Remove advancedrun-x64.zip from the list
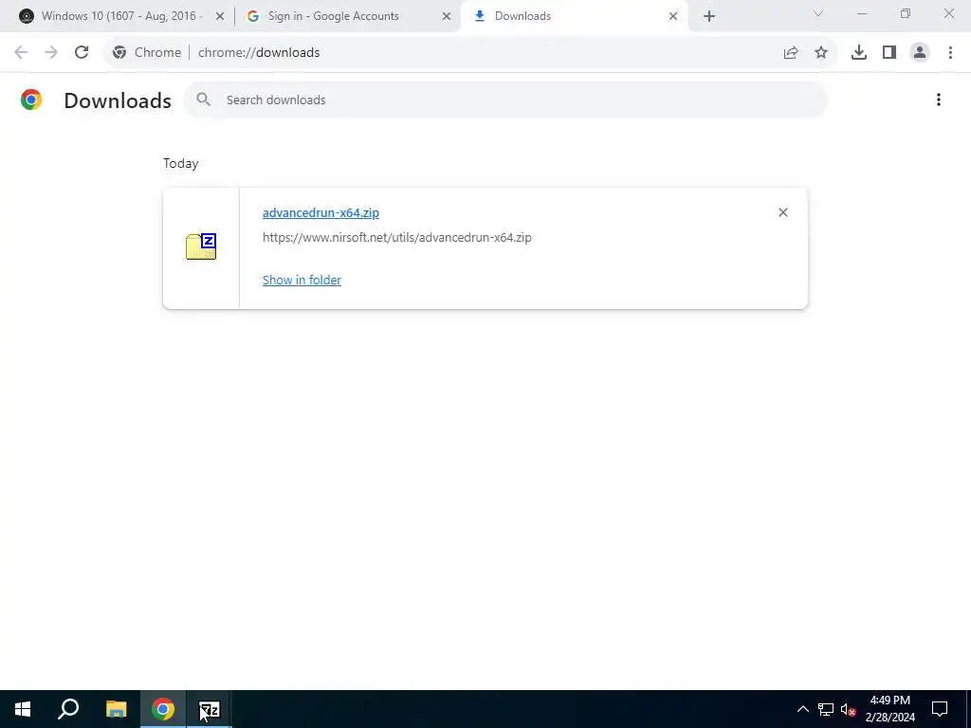971x728 pixels. coord(782,212)
